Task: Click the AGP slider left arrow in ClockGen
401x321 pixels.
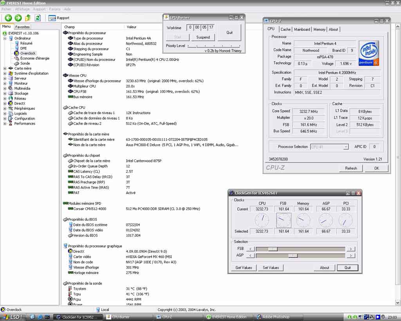Action: point(250,256)
